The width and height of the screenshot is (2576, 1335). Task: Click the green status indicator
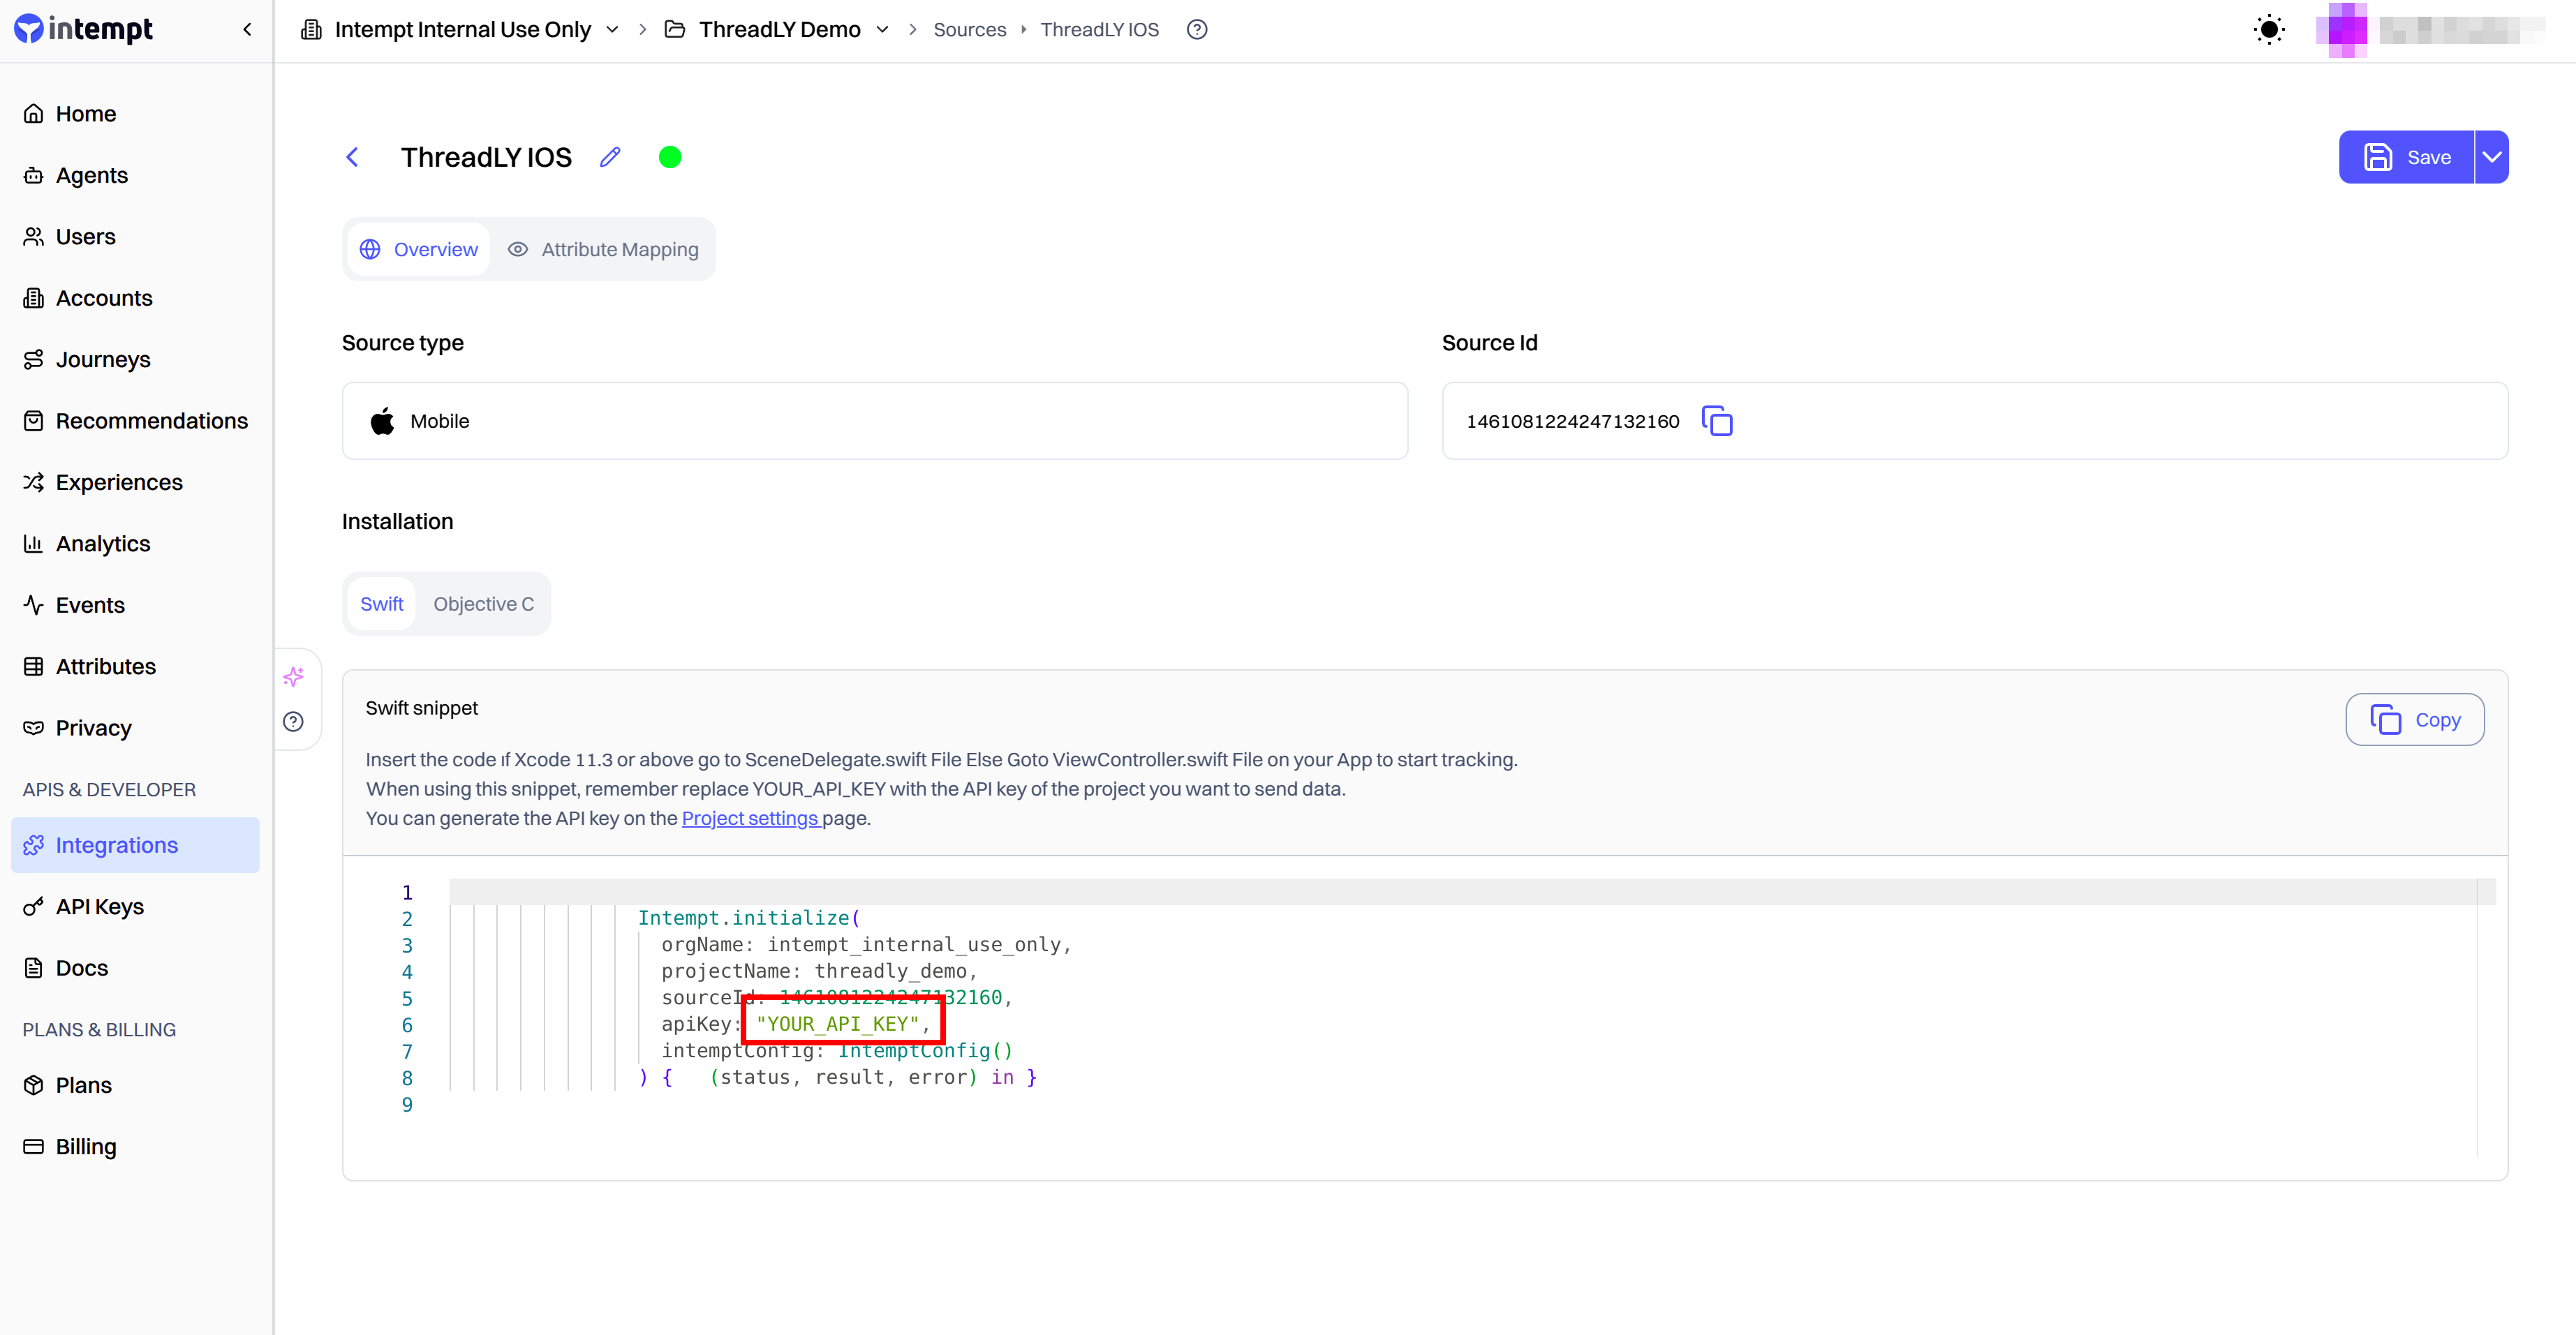click(x=670, y=157)
